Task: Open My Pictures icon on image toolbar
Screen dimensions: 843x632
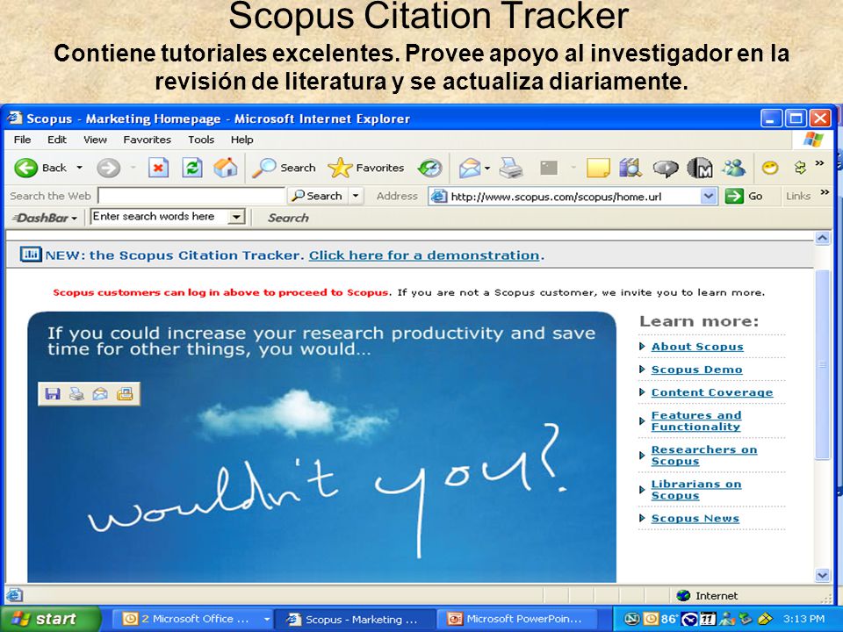Action: (x=125, y=394)
